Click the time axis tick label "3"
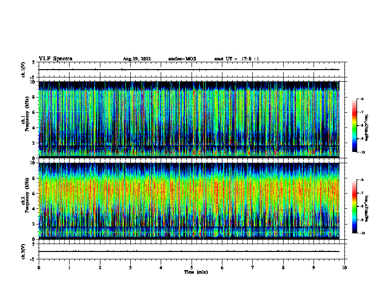The width and height of the screenshot is (388, 300). coord(130,268)
